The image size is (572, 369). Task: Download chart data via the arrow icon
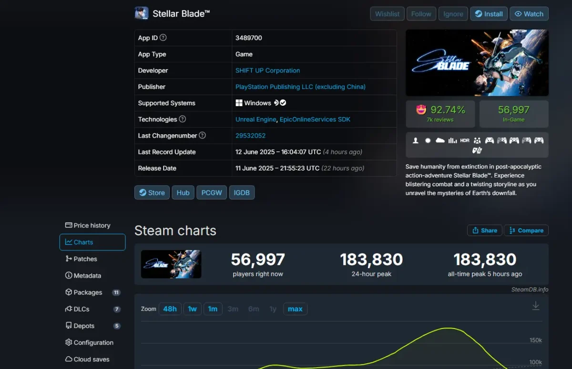536,306
